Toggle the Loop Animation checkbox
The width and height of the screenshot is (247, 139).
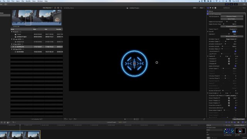235,51
